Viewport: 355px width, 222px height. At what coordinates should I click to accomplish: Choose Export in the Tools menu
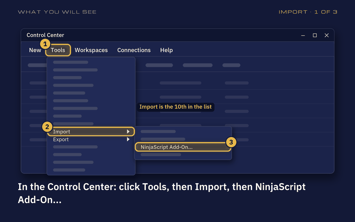(x=91, y=139)
